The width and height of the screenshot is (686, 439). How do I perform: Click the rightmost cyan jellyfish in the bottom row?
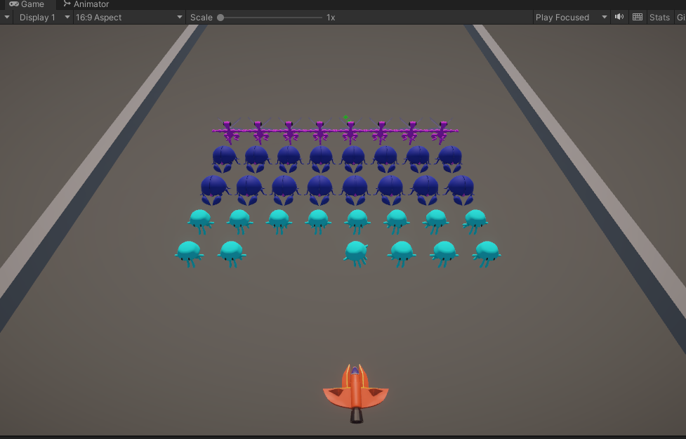487,253
